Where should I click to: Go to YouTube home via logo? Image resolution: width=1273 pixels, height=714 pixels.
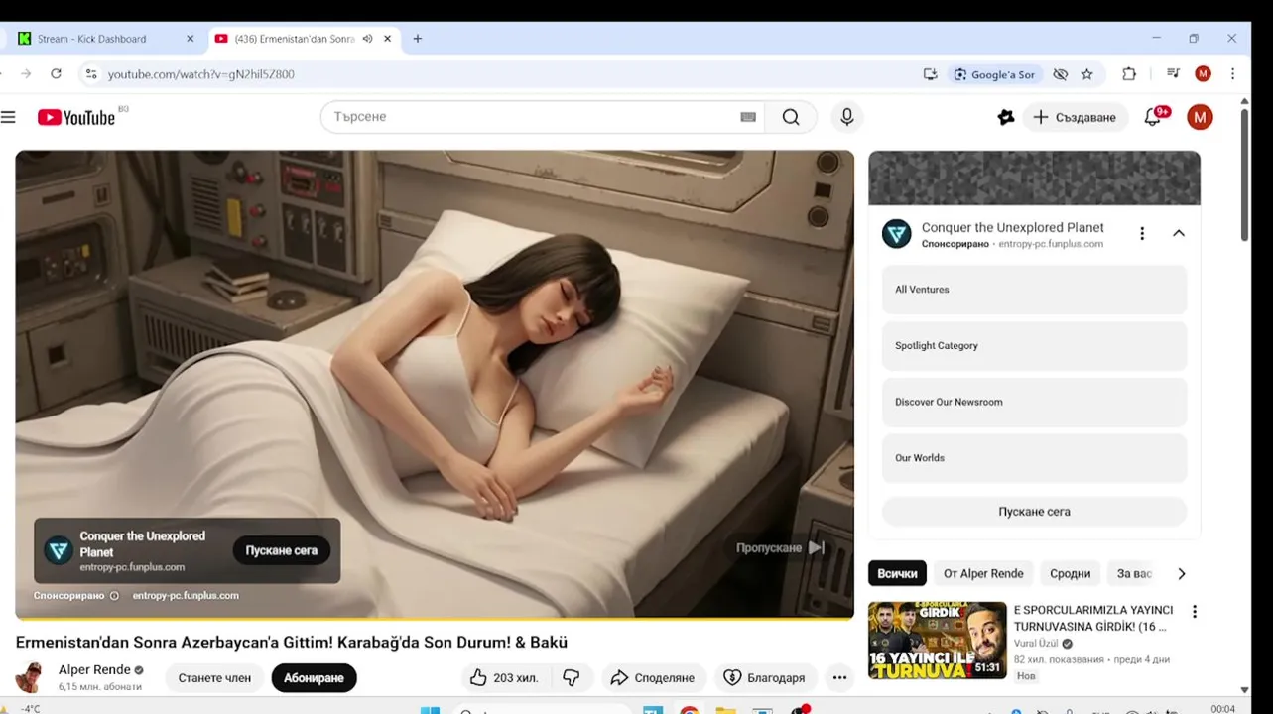(76, 117)
